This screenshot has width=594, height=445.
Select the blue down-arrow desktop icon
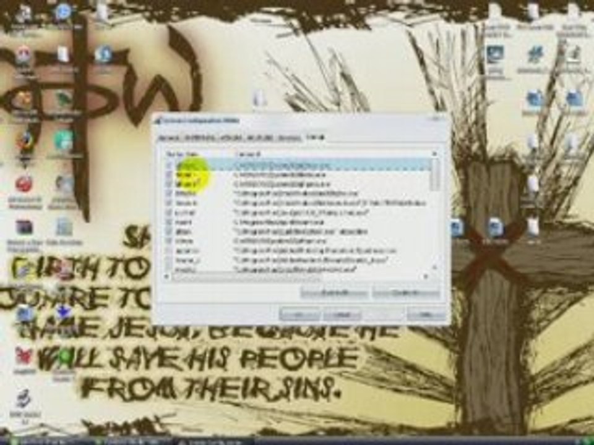click(64, 313)
